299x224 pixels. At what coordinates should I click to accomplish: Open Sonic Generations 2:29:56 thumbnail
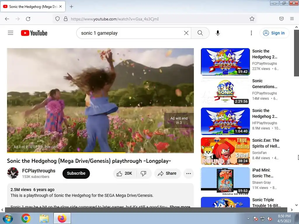pyautogui.click(x=225, y=91)
